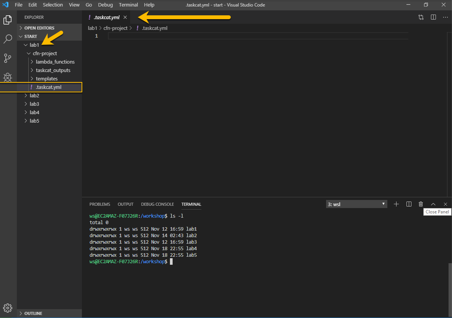Split the terminal pane
Screen dimensions: 452x318
409,204
